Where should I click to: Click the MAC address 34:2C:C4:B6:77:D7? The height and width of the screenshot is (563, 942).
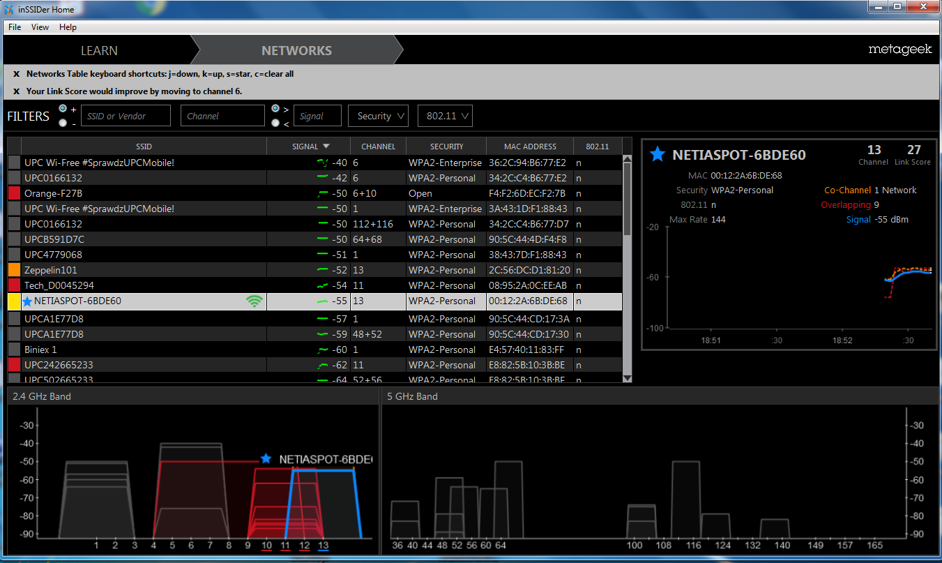(x=529, y=224)
